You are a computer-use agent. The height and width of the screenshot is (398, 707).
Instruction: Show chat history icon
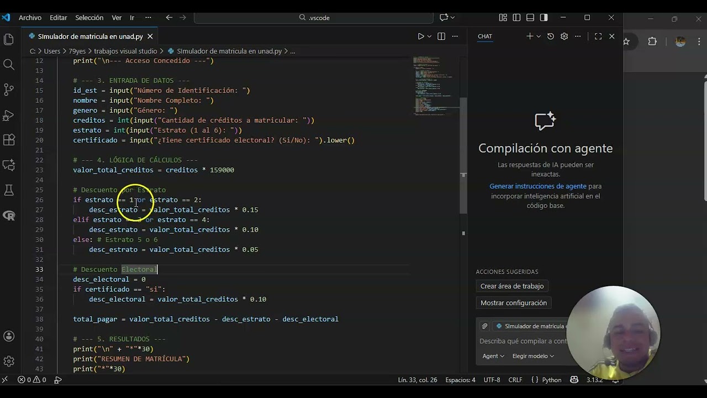point(551,36)
